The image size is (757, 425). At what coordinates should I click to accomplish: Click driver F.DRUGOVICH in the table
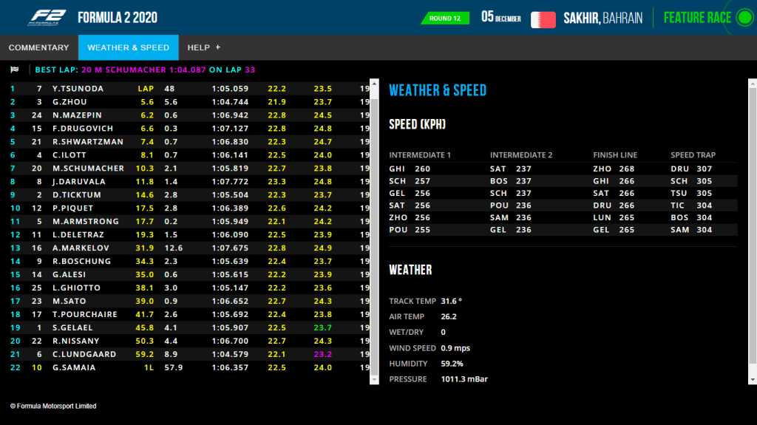point(83,129)
